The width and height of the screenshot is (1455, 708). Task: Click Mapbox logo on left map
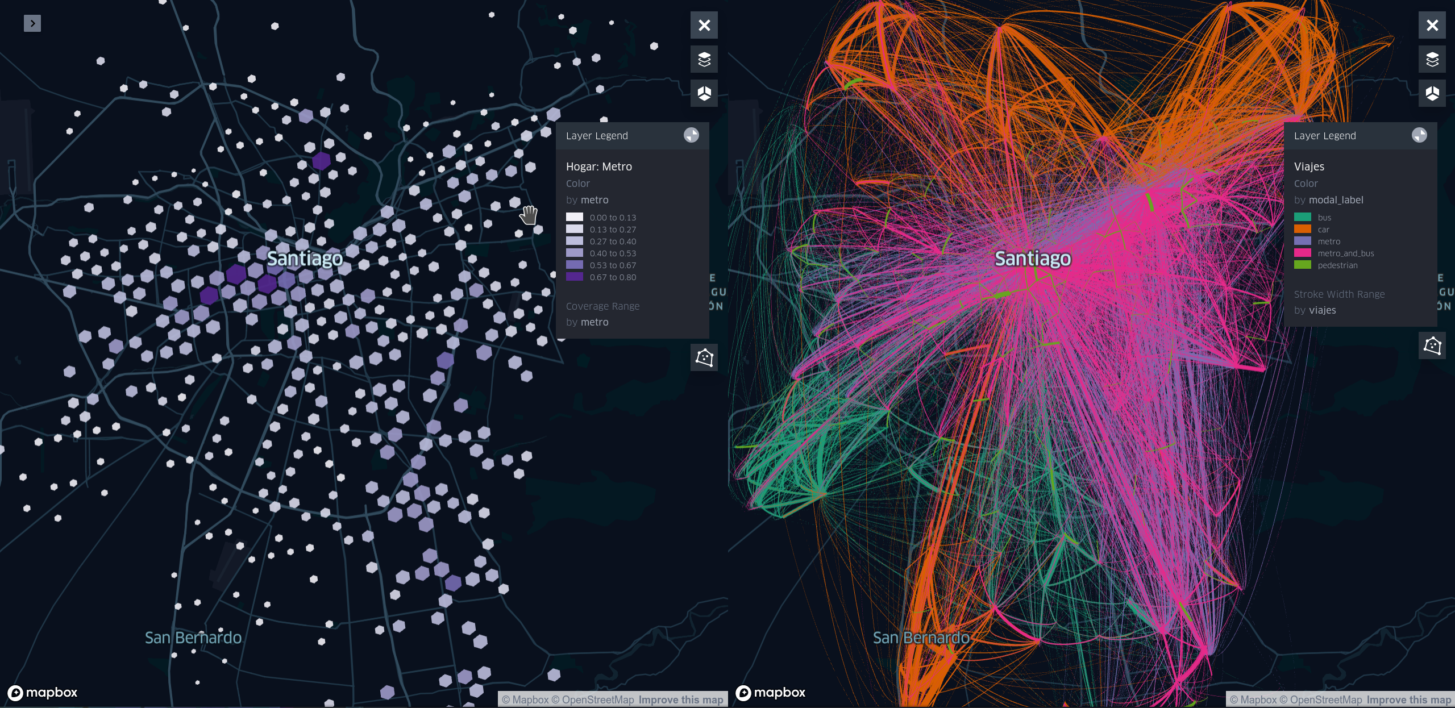click(43, 692)
